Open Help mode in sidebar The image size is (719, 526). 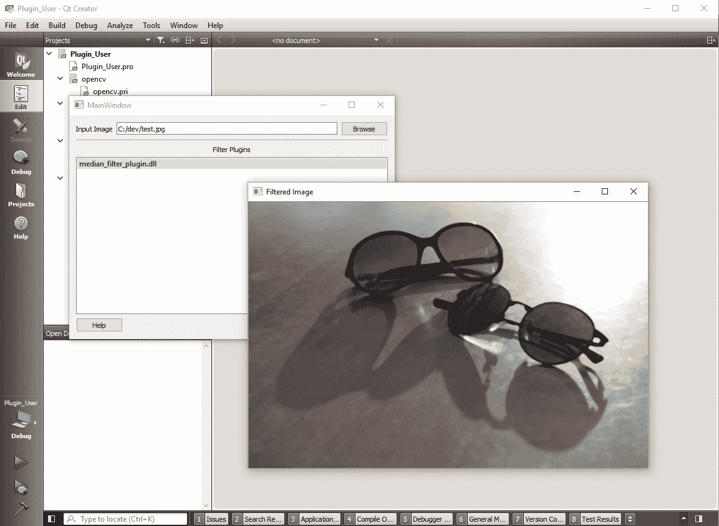[21, 227]
